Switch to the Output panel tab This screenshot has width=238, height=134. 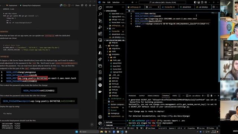pyautogui.click(x=142, y=96)
